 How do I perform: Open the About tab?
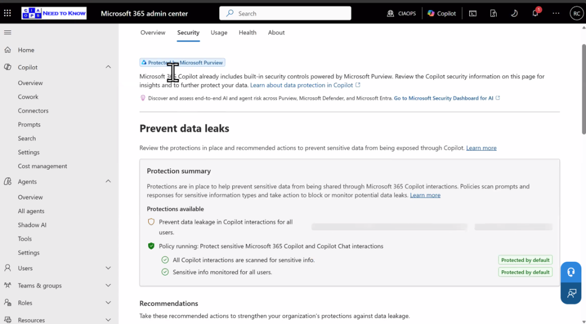point(276,33)
